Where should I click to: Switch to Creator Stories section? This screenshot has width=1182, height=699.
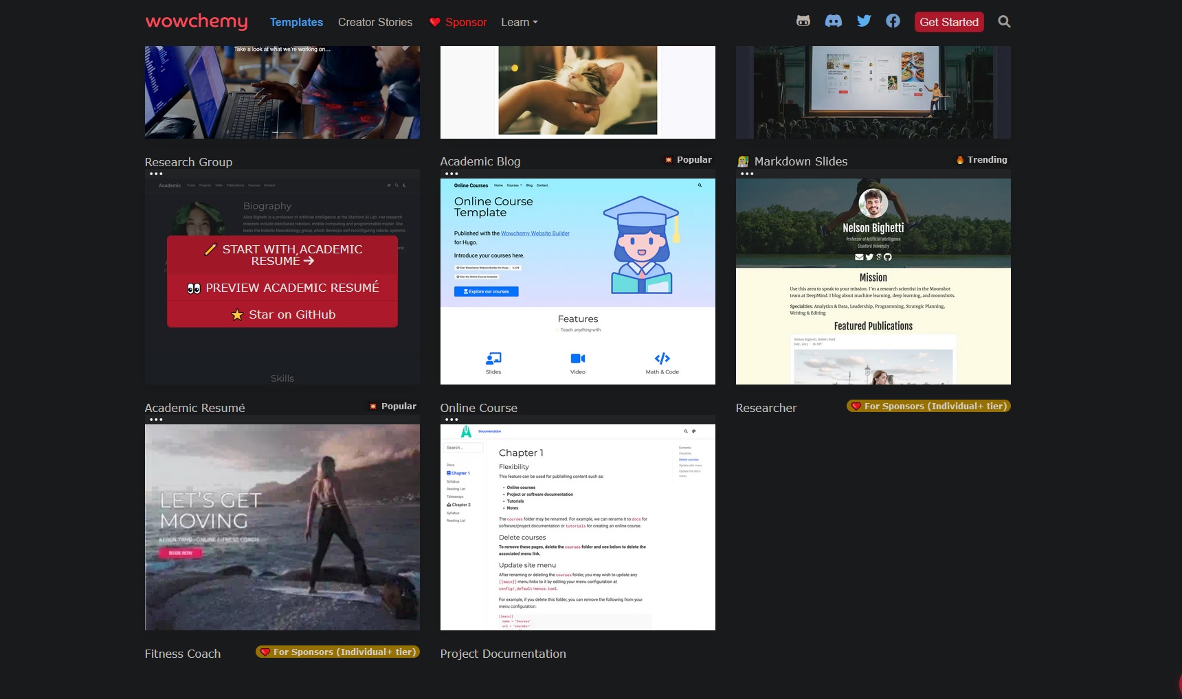pyautogui.click(x=375, y=22)
